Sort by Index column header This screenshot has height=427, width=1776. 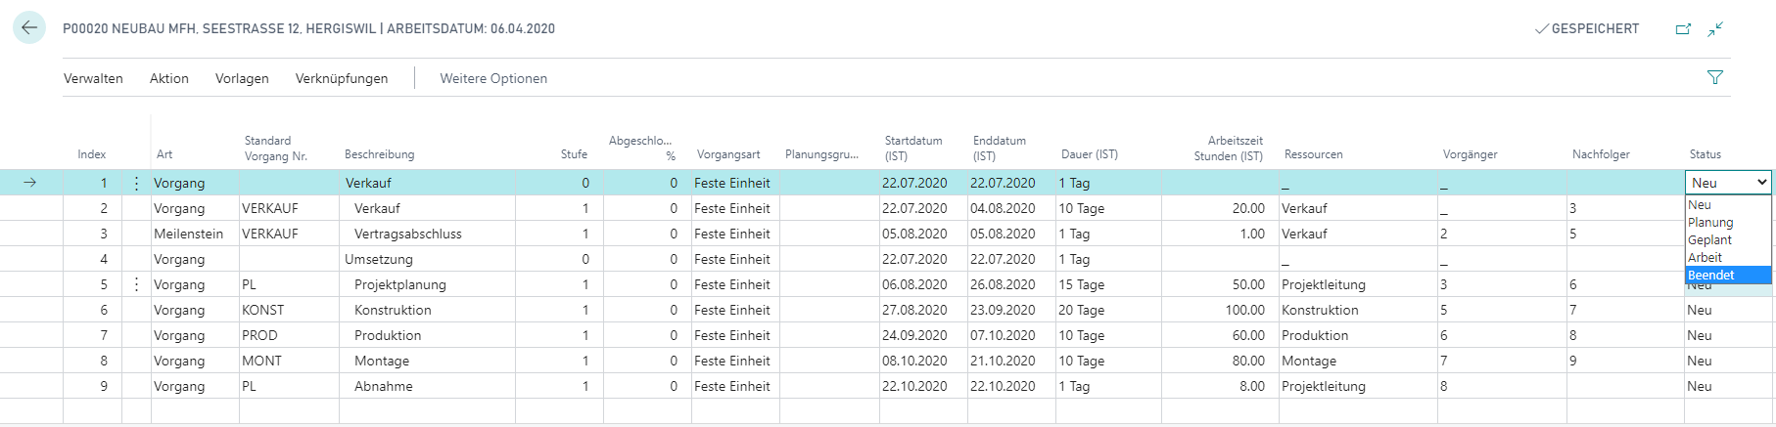(x=92, y=154)
